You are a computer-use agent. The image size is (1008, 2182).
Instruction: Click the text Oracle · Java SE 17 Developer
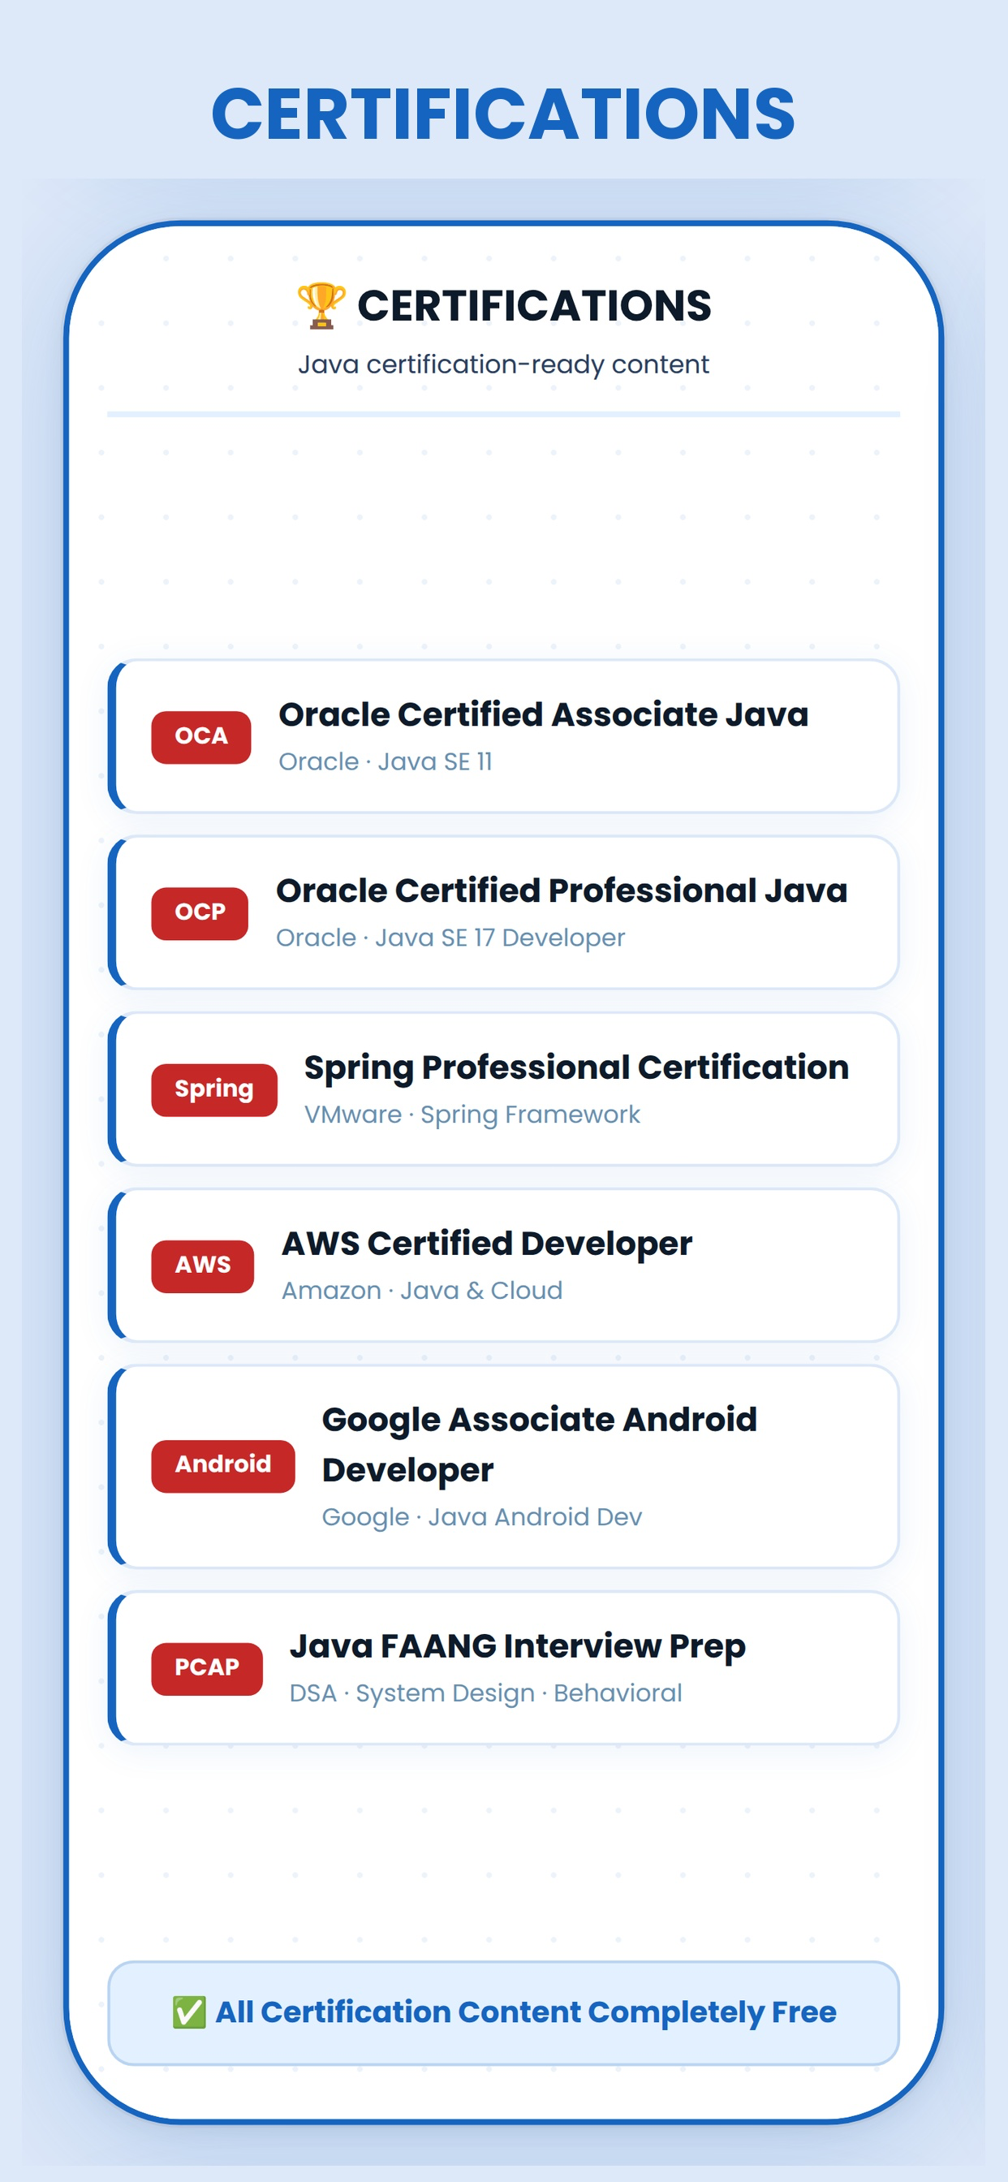(x=450, y=938)
